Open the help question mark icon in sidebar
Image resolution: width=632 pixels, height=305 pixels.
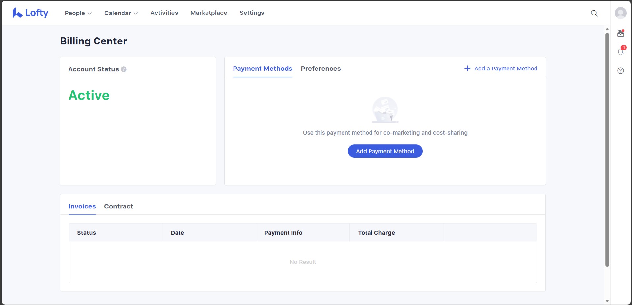click(620, 71)
